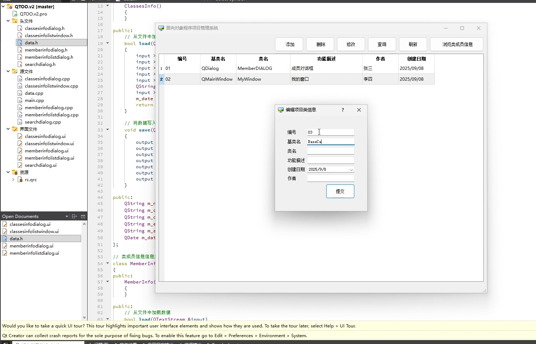
Task: Select the 李四 author cell
Action: [380, 79]
